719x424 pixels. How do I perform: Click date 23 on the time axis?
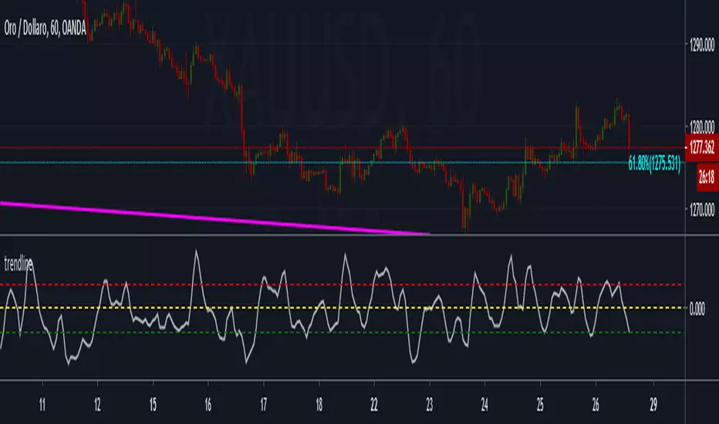tap(430, 405)
